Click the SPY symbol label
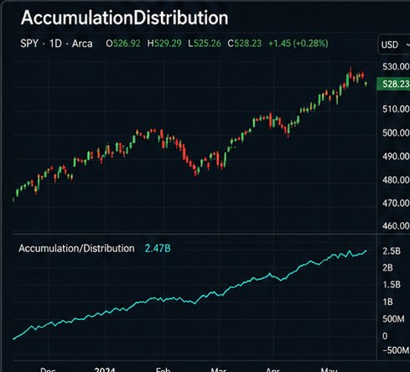Screen dimensions: 410x372 (29, 44)
